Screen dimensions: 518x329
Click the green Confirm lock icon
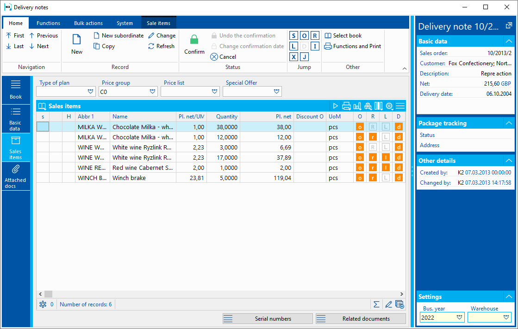[x=194, y=40]
